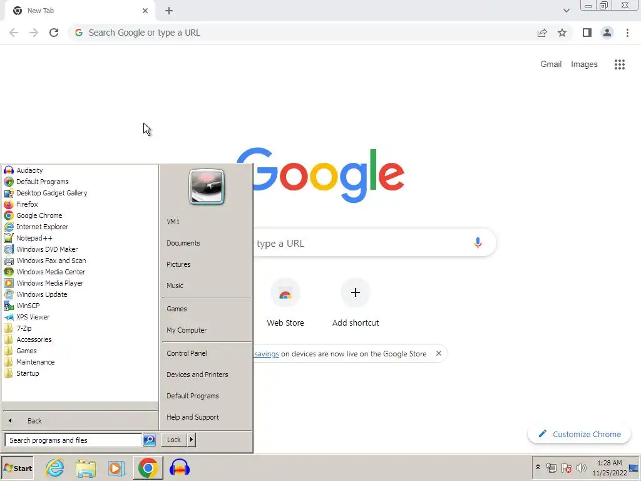
Task: Open Chrome's three-dot menu
Action: coord(627,33)
